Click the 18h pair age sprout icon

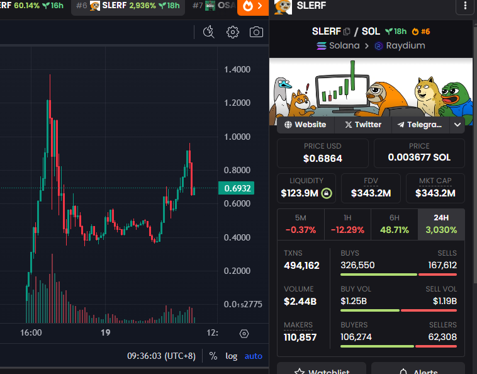point(388,31)
